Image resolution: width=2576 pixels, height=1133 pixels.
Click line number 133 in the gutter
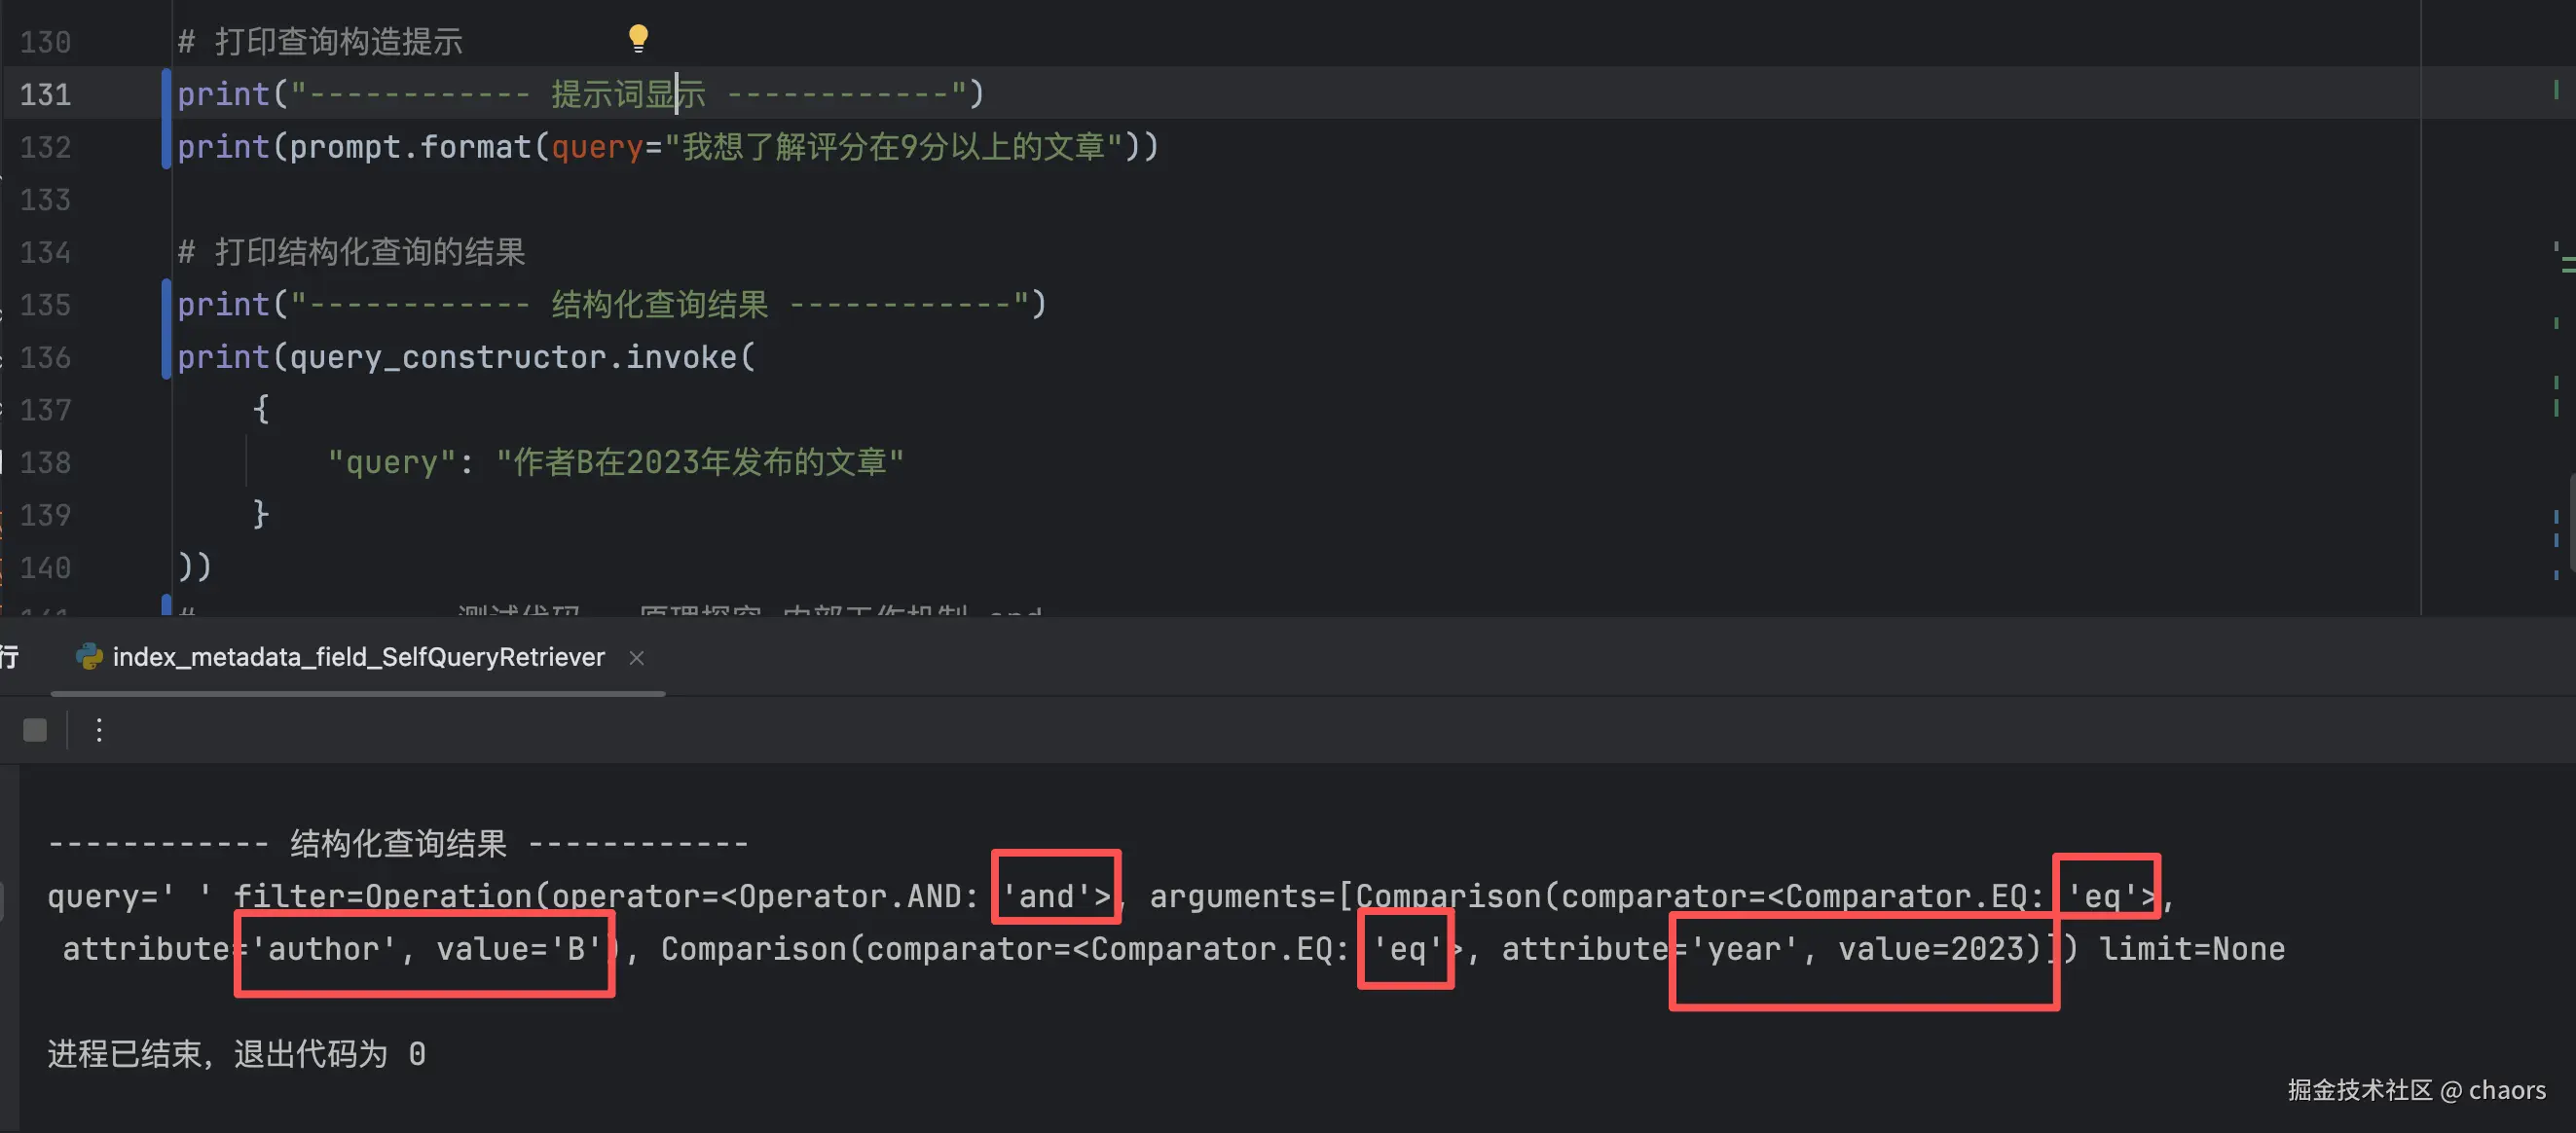tap(46, 200)
